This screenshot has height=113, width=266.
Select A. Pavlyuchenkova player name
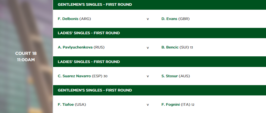[x=75, y=48]
